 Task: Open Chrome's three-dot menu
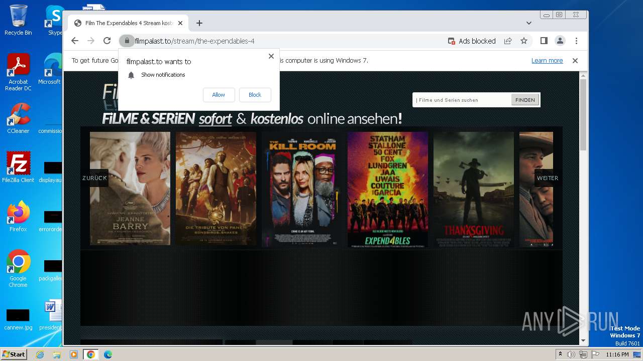click(x=576, y=41)
